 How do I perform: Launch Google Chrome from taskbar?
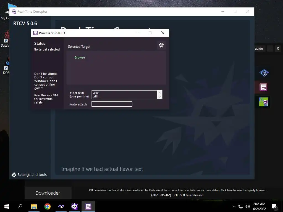48,206
